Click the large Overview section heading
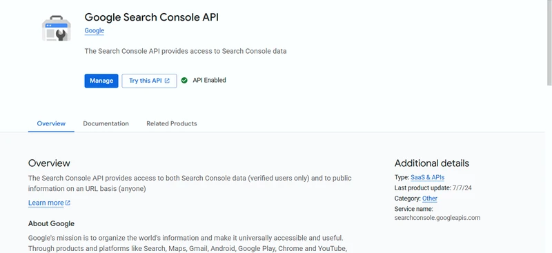The width and height of the screenshot is (552, 253). pos(49,163)
